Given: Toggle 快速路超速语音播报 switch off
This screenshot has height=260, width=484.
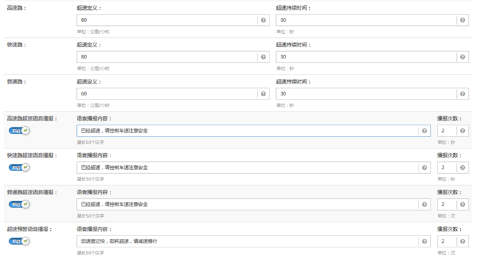Looking at the screenshot, I should click(x=19, y=168).
